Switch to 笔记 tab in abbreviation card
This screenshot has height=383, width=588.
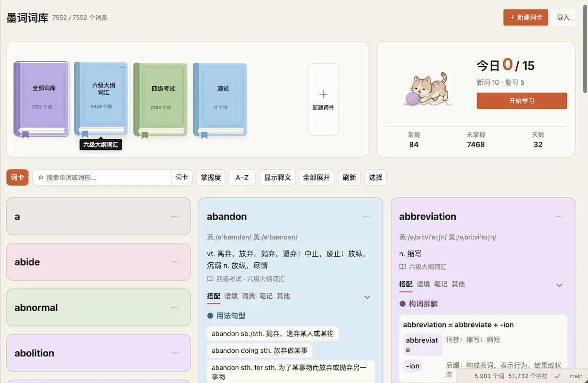click(441, 284)
